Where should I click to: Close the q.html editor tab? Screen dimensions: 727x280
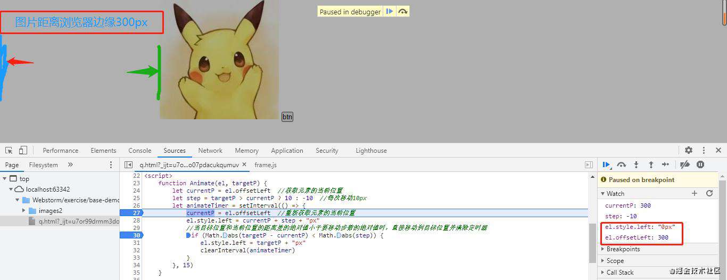point(245,165)
